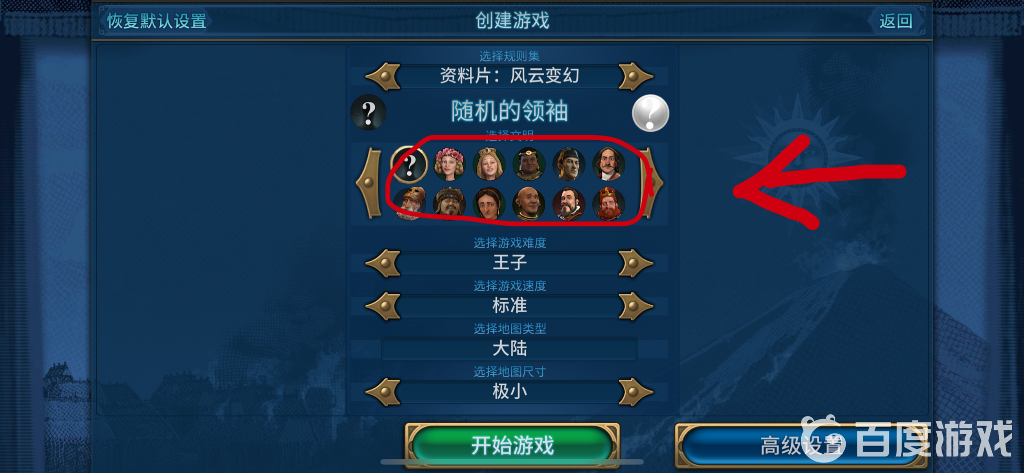1024x473 pixels.
Task: Raise game difficulty from 王子 using the right arrow
Action: pyautogui.click(x=635, y=263)
